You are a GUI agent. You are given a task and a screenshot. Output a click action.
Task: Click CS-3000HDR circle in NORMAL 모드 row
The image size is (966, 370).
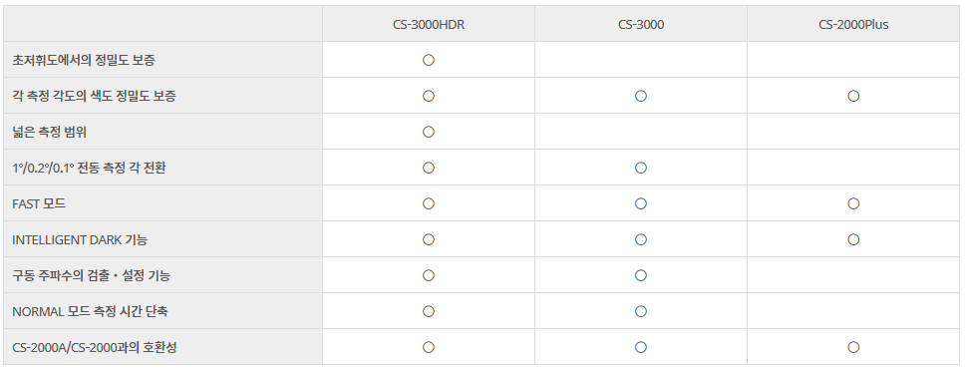(x=429, y=311)
